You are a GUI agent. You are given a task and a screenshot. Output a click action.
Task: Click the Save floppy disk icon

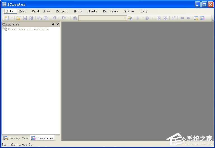(x=25, y=18)
